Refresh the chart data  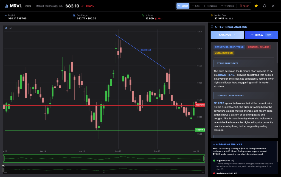pyautogui.click(x=265, y=6)
